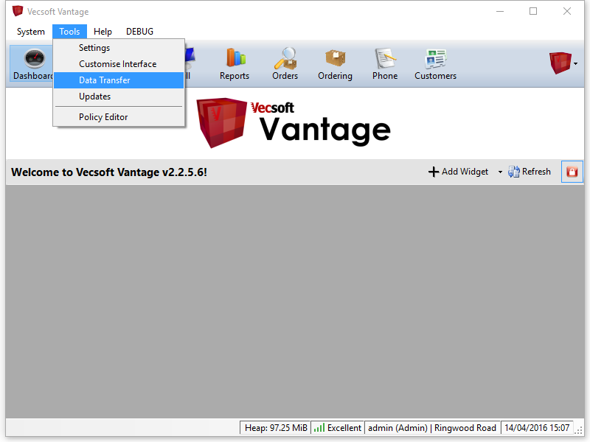Click the red cube icon at toolbar right
The height and width of the screenshot is (442, 590).
[x=560, y=63]
